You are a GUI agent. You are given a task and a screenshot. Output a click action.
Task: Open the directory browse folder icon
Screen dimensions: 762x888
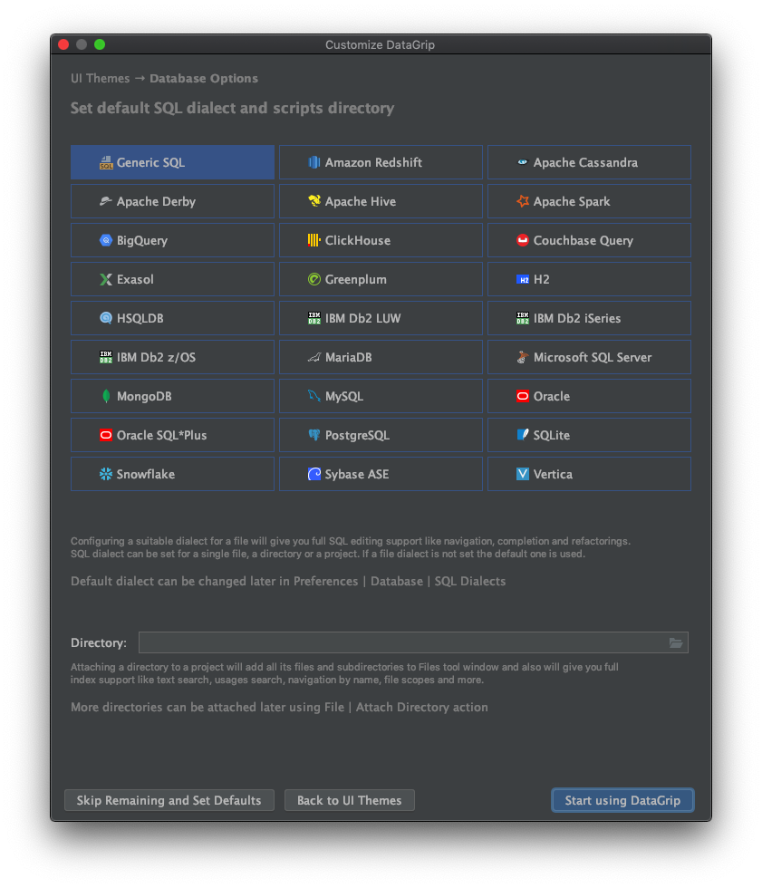pos(675,642)
